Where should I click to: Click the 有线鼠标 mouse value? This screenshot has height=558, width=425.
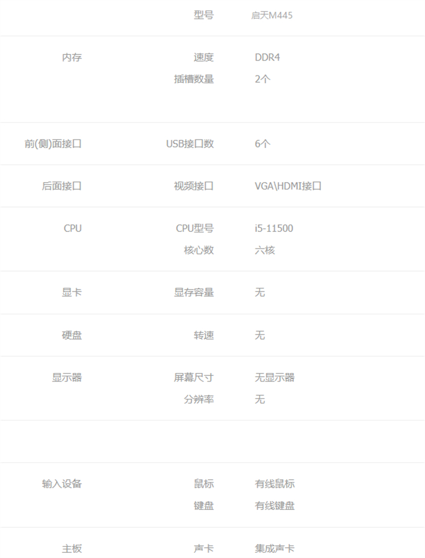[x=274, y=484]
